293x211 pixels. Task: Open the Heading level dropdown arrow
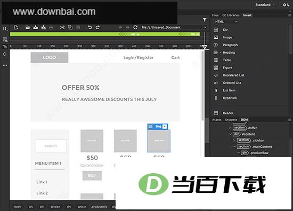pos(221,53)
